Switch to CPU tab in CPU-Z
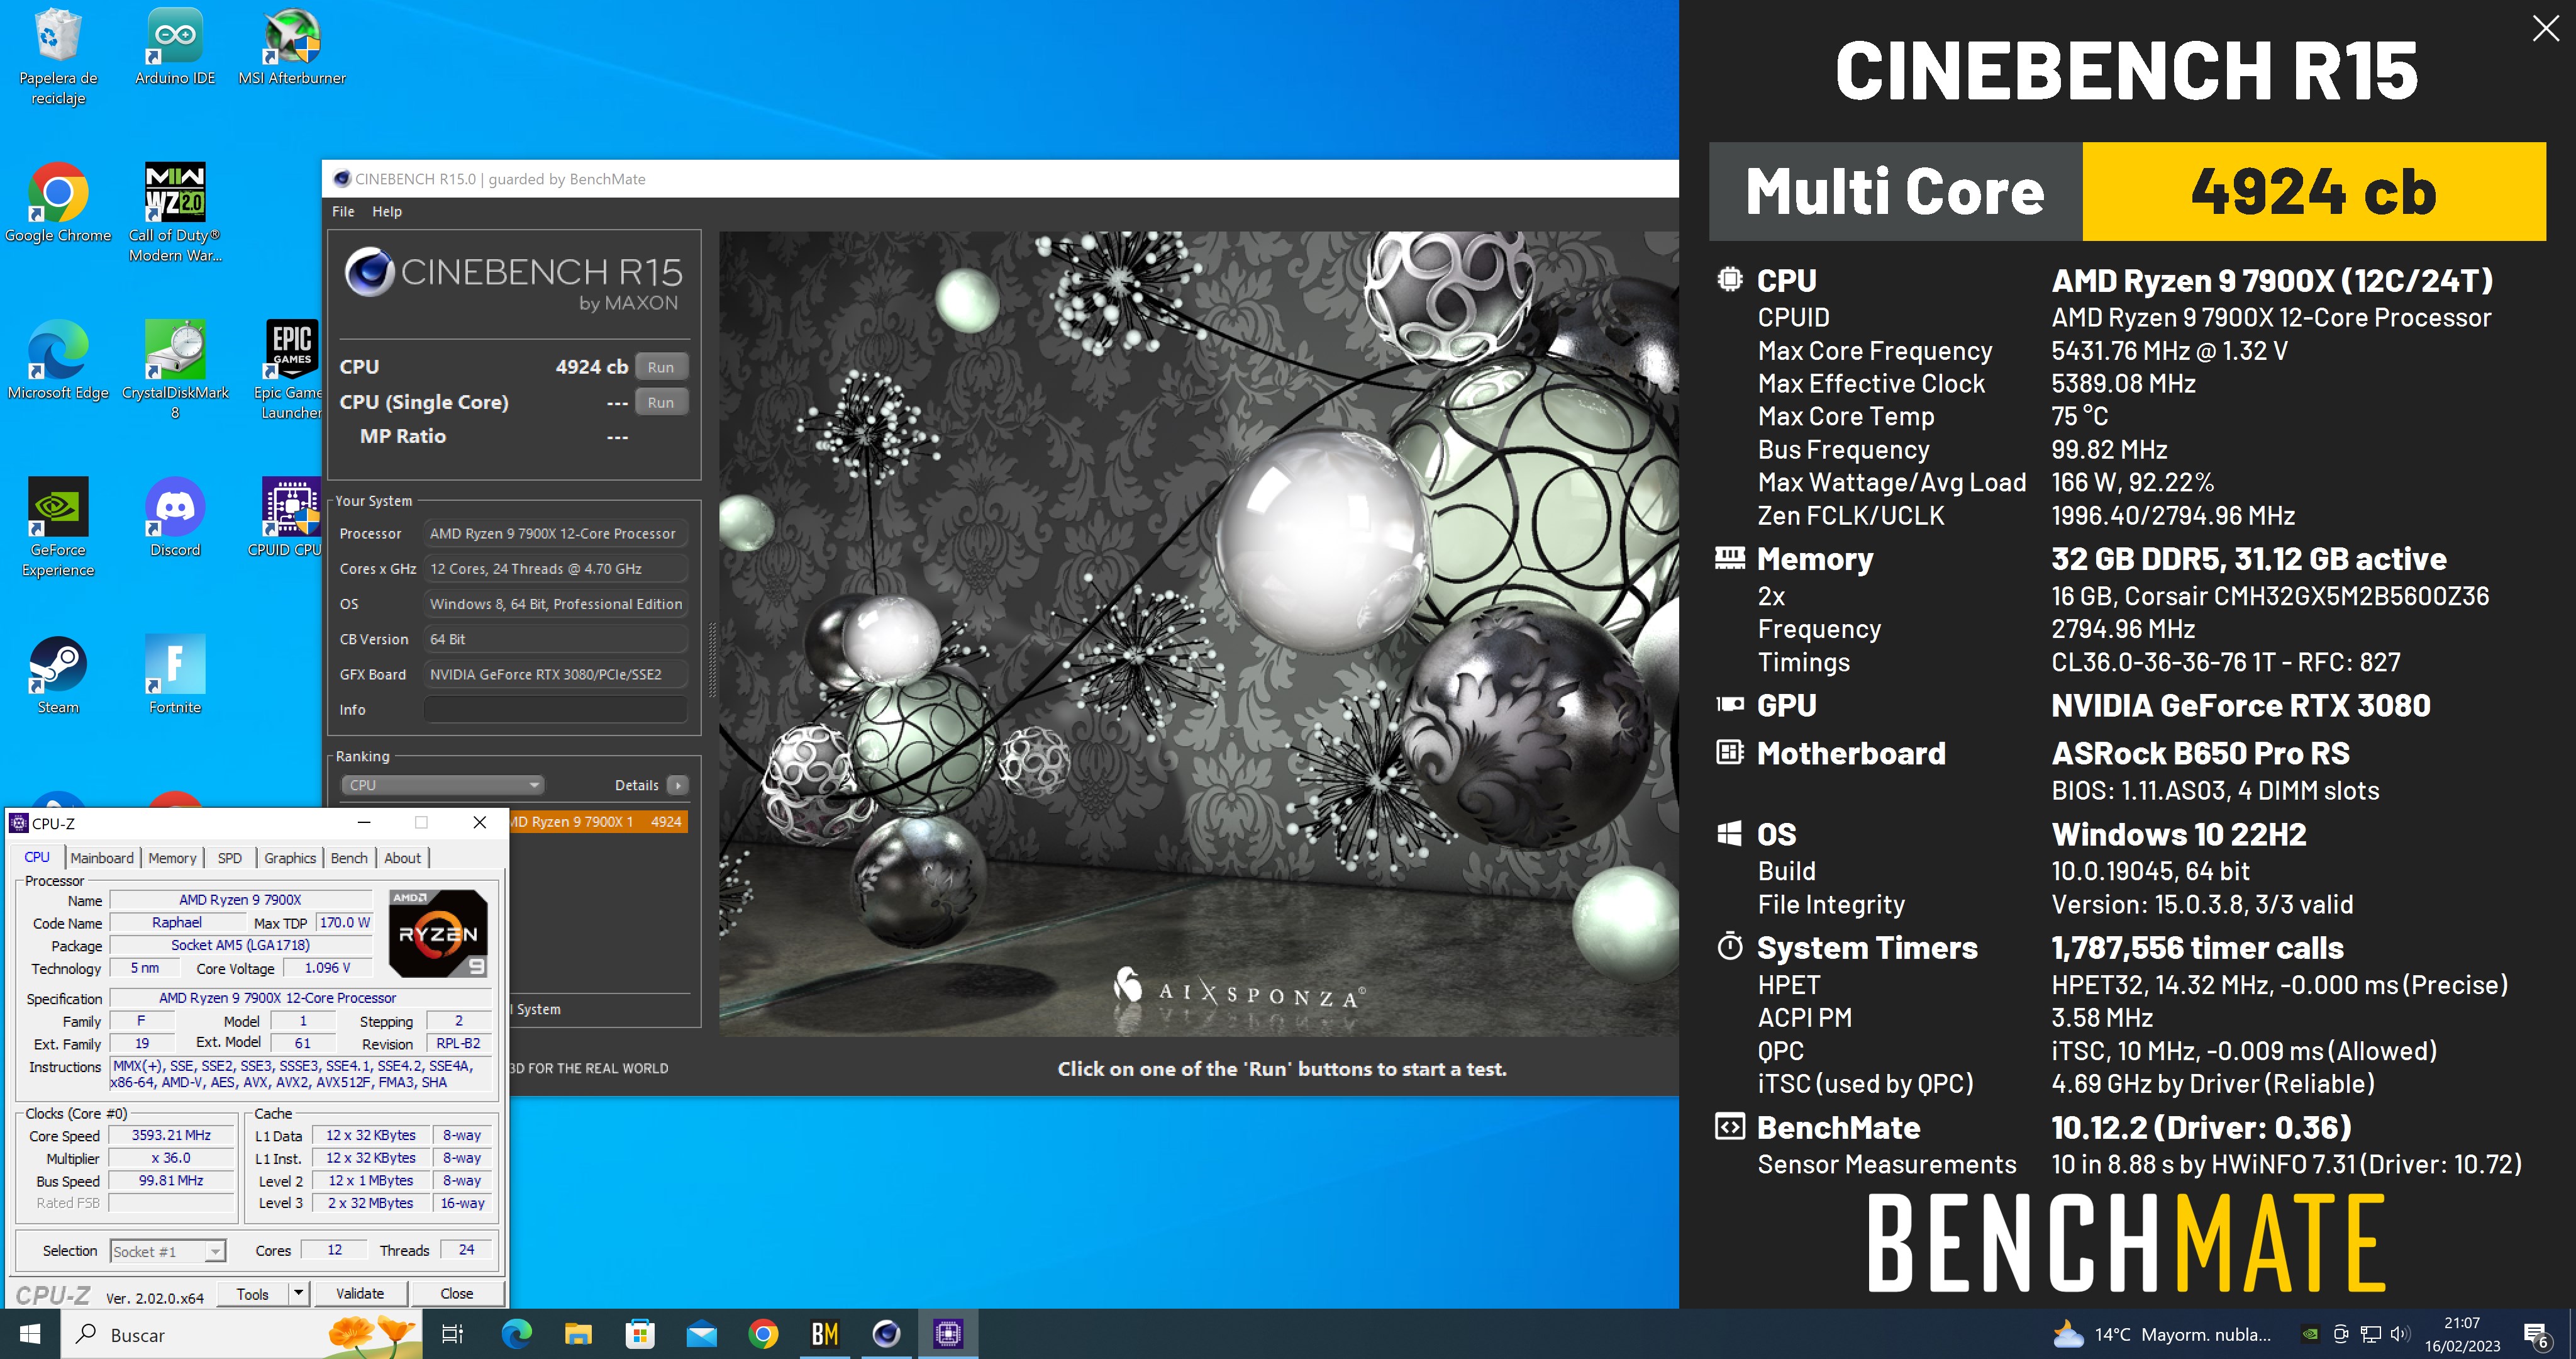This screenshot has width=2576, height=1359. [x=37, y=858]
